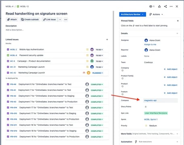Open the User Interface Revisions epic link
184x145 pixels.
pyautogui.click(x=156, y=113)
